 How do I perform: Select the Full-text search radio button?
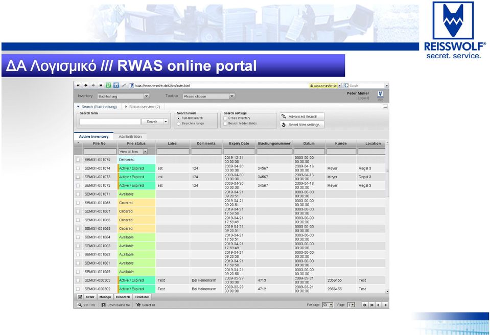tap(179, 118)
